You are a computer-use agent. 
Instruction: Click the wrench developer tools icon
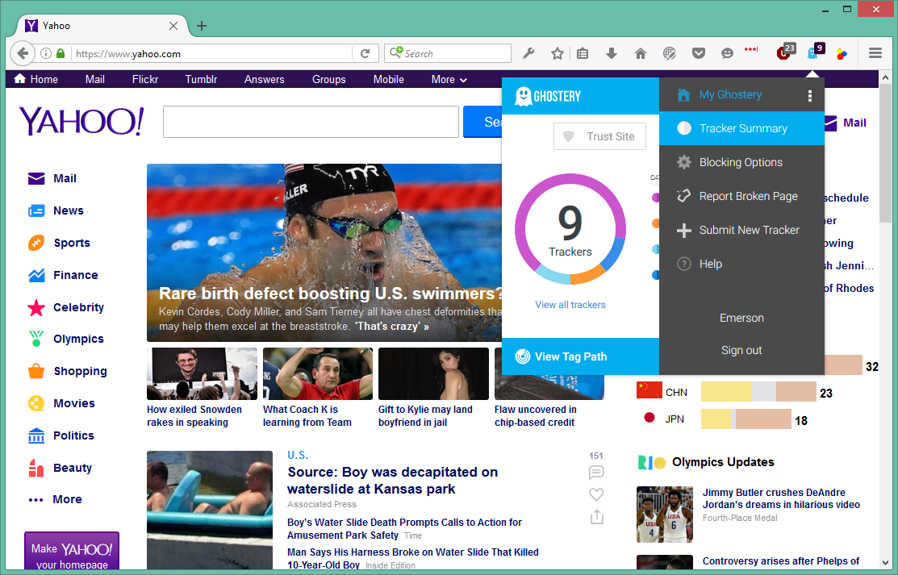click(x=528, y=53)
